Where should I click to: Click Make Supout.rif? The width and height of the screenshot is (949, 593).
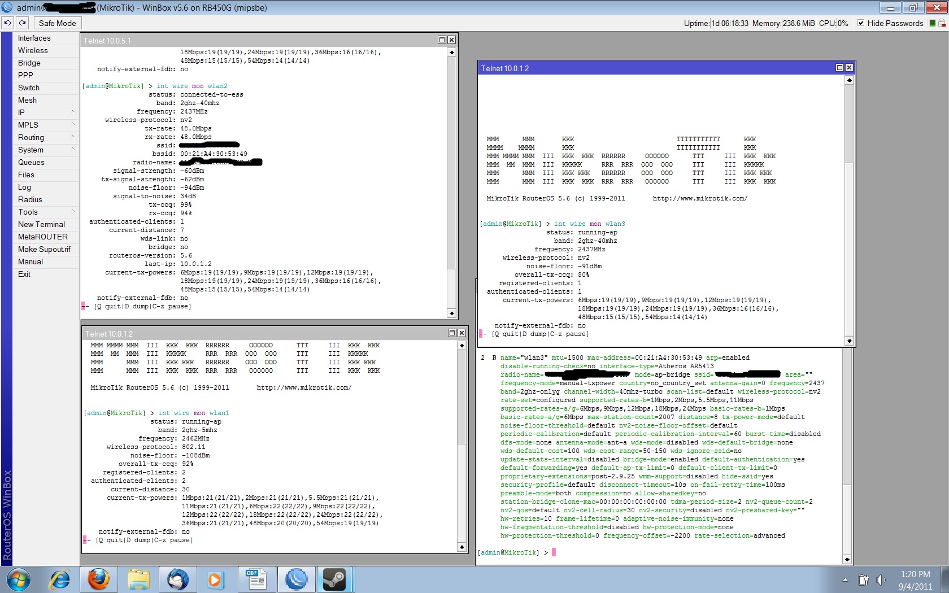(x=44, y=249)
